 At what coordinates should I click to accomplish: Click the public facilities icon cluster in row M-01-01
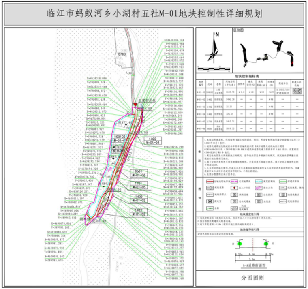pyautogui.click(x=297, y=92)
